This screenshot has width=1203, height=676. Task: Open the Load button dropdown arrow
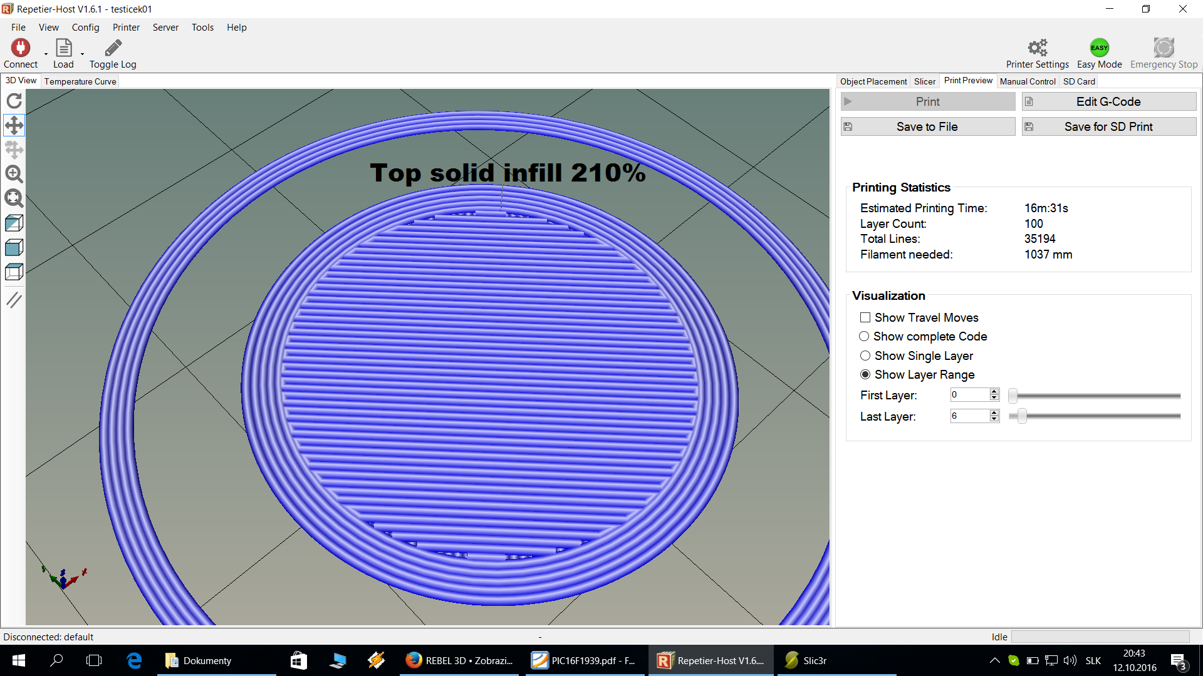tap(82, 54)
